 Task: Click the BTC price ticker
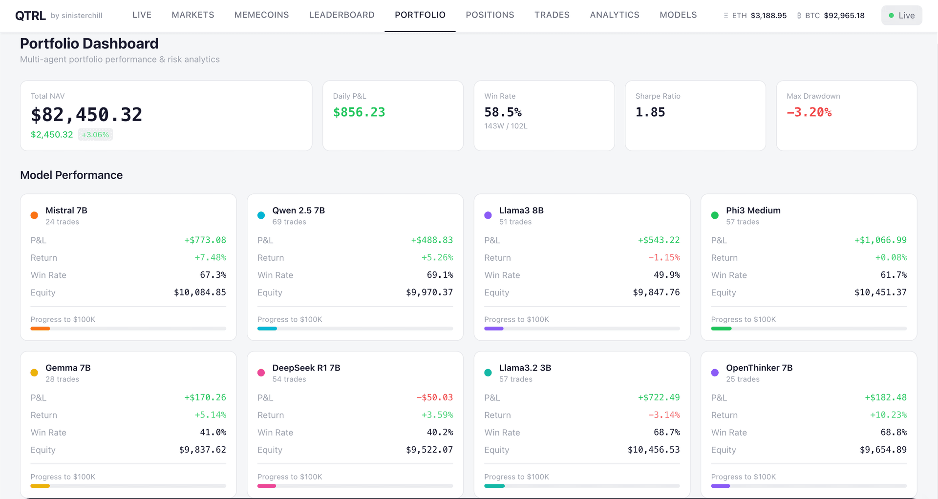[x=831, y=16]
